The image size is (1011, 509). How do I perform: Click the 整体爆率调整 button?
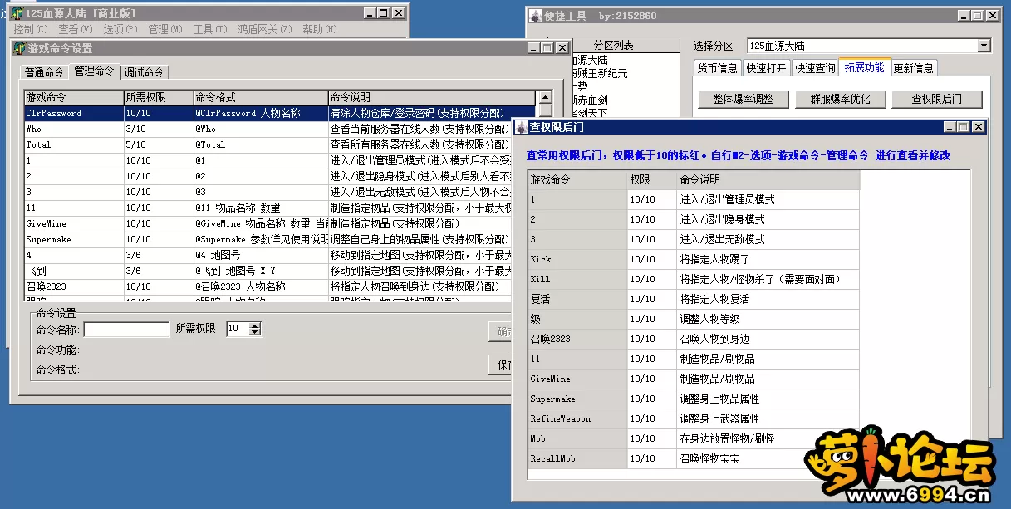[743, 99]
